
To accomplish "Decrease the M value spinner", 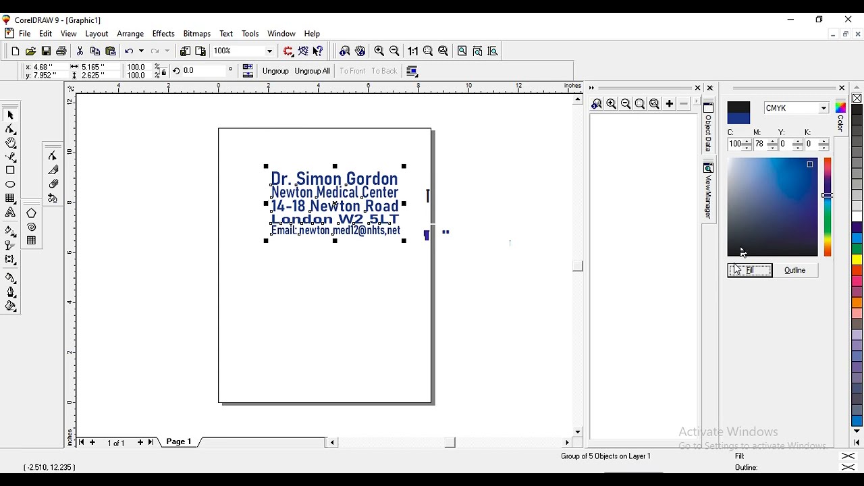I will point(773,147).
